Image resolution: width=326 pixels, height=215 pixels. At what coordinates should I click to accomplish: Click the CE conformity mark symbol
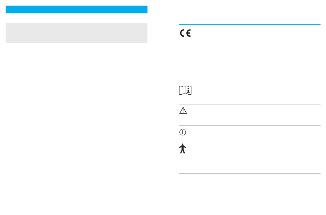click(x=185, y=33)
